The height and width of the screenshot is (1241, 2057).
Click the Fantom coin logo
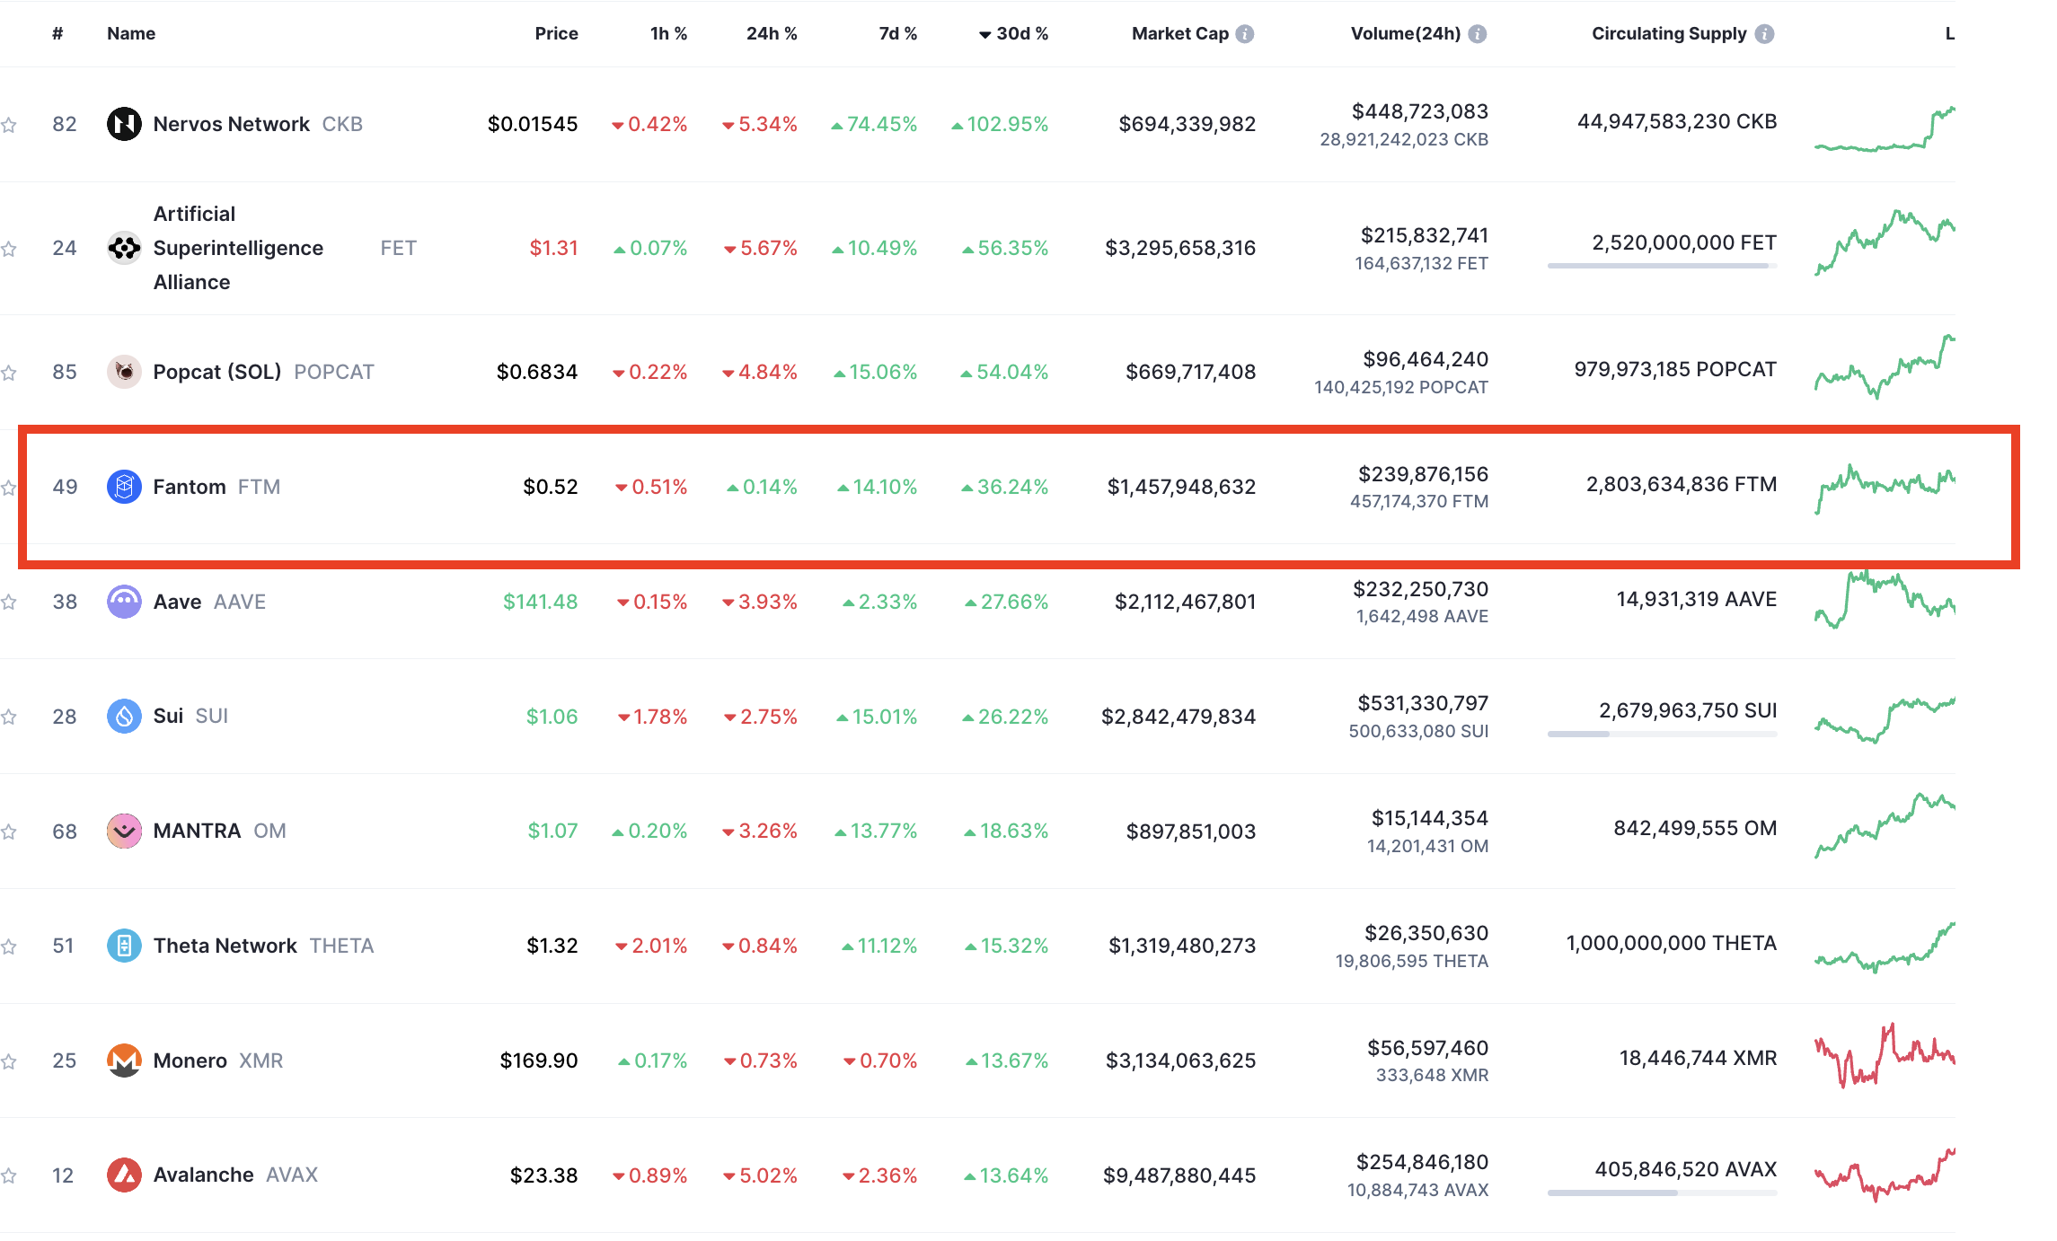124,487
